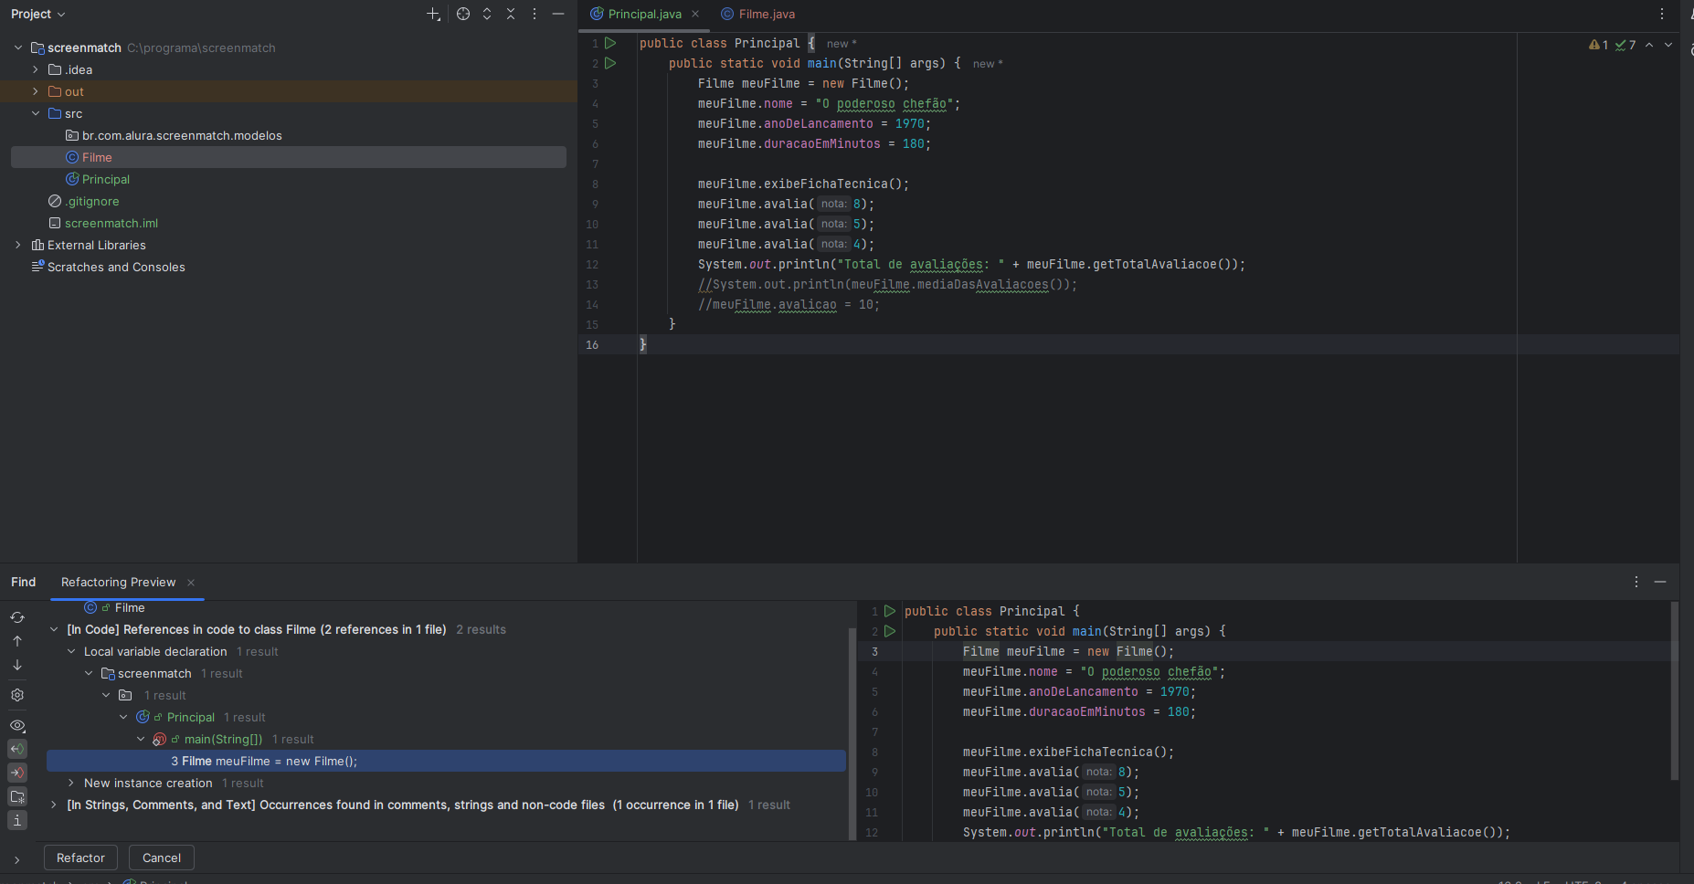This screenshot has height=884, width=1694.
Task: Select Filme class in Project tree
Action: [x=289, y=157]
